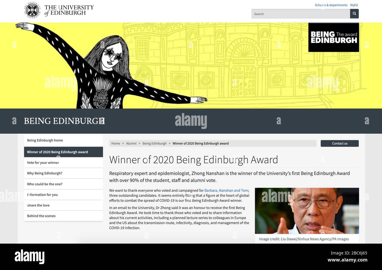
Task: Click breadcrumb text Winner of 2020 Being Edinburgh award
Action: click(x=201, y=143)
